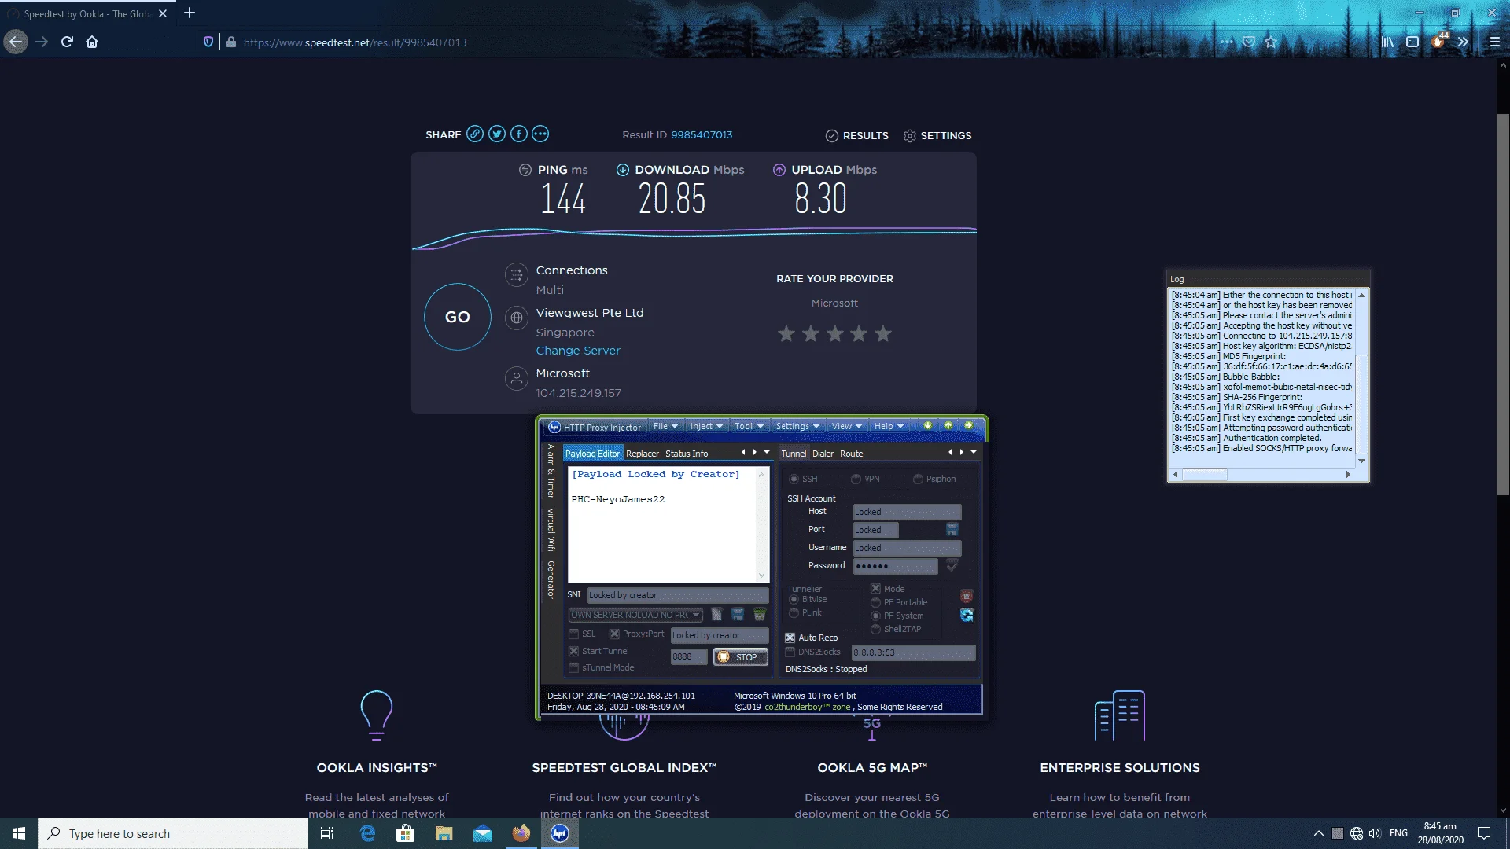Expand tab list arrow beside Route tab
1510x849 pixels.
974,453
